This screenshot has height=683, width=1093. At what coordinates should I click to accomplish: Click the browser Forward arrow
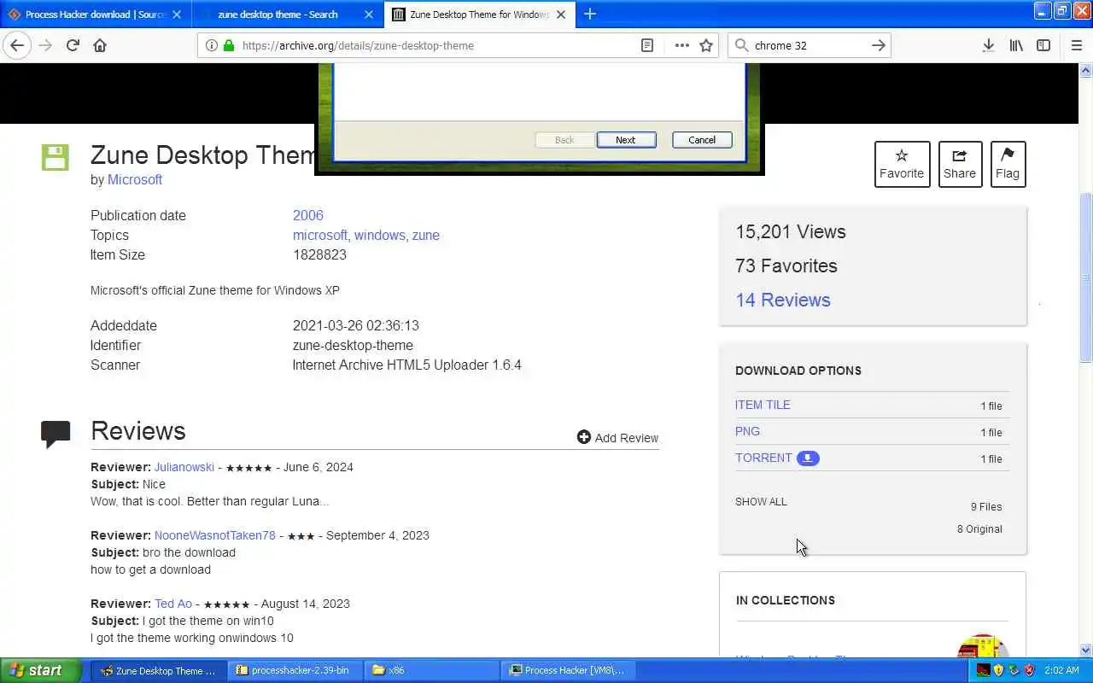[45, 45]
